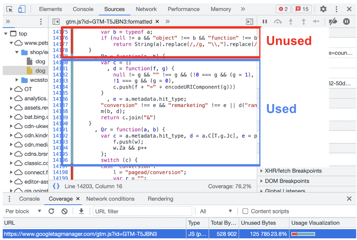This screenshot has width=357, height=240.
Task: Switch to the drawer Console tab
Action: point(29,199)
